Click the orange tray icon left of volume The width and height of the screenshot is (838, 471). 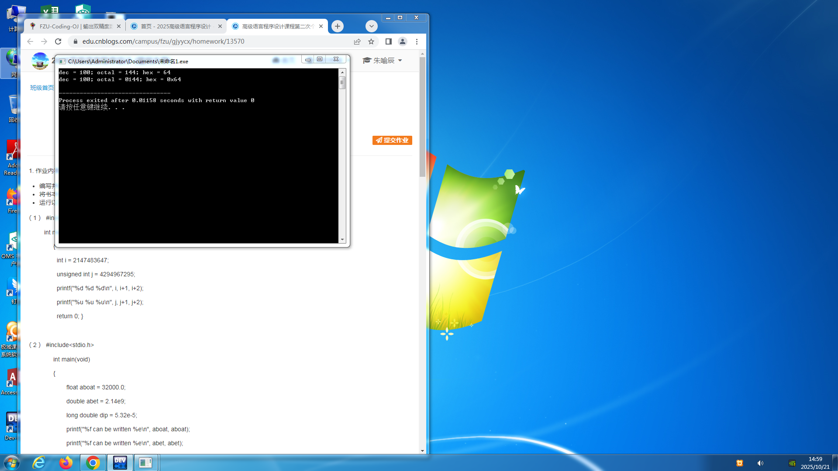tap(739, 463)
